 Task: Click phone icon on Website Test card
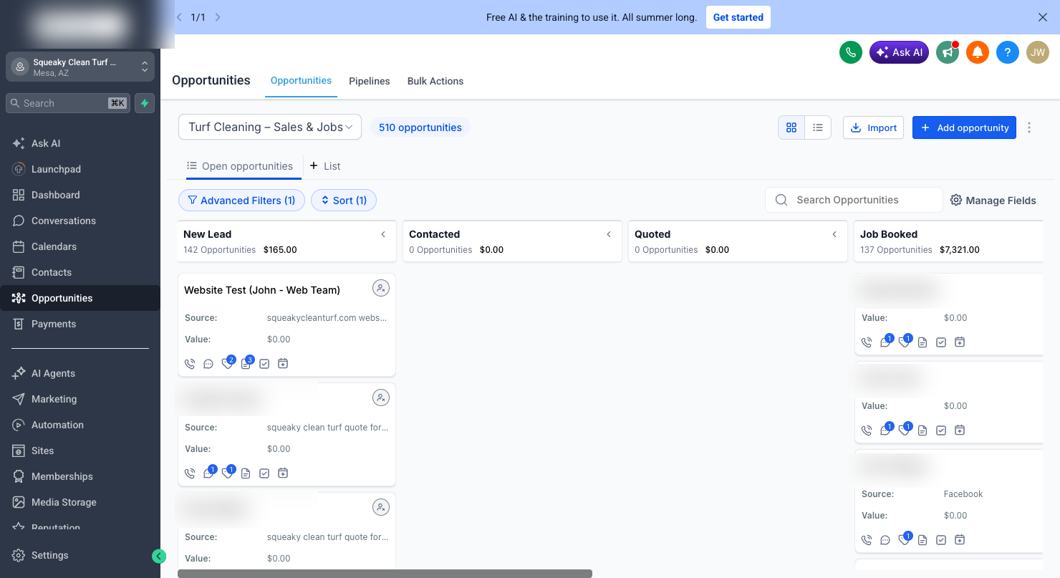pos(190,364)
